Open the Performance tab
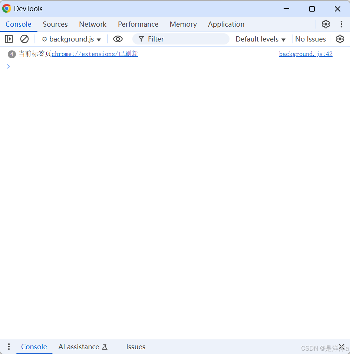 click(x=138, y=24)
